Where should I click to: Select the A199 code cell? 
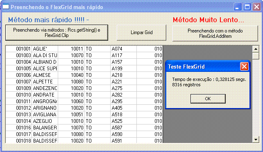coord(123,69)
